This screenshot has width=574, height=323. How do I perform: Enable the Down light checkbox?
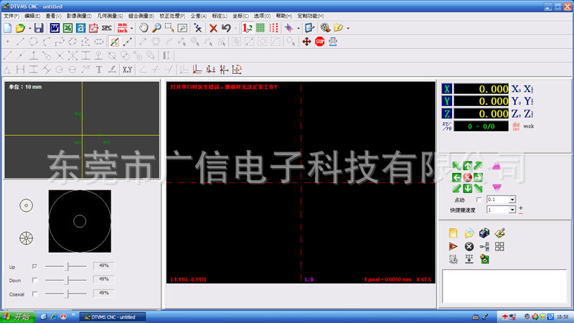(x=34, y=279)
